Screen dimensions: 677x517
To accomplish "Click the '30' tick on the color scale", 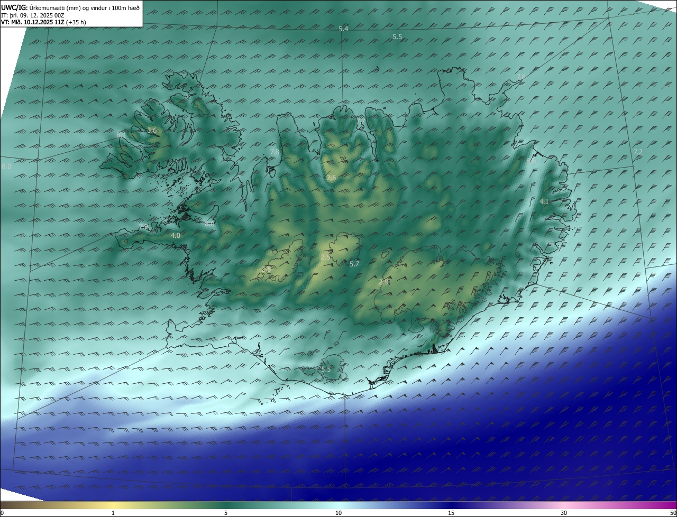I will click(x=564, y=513).
